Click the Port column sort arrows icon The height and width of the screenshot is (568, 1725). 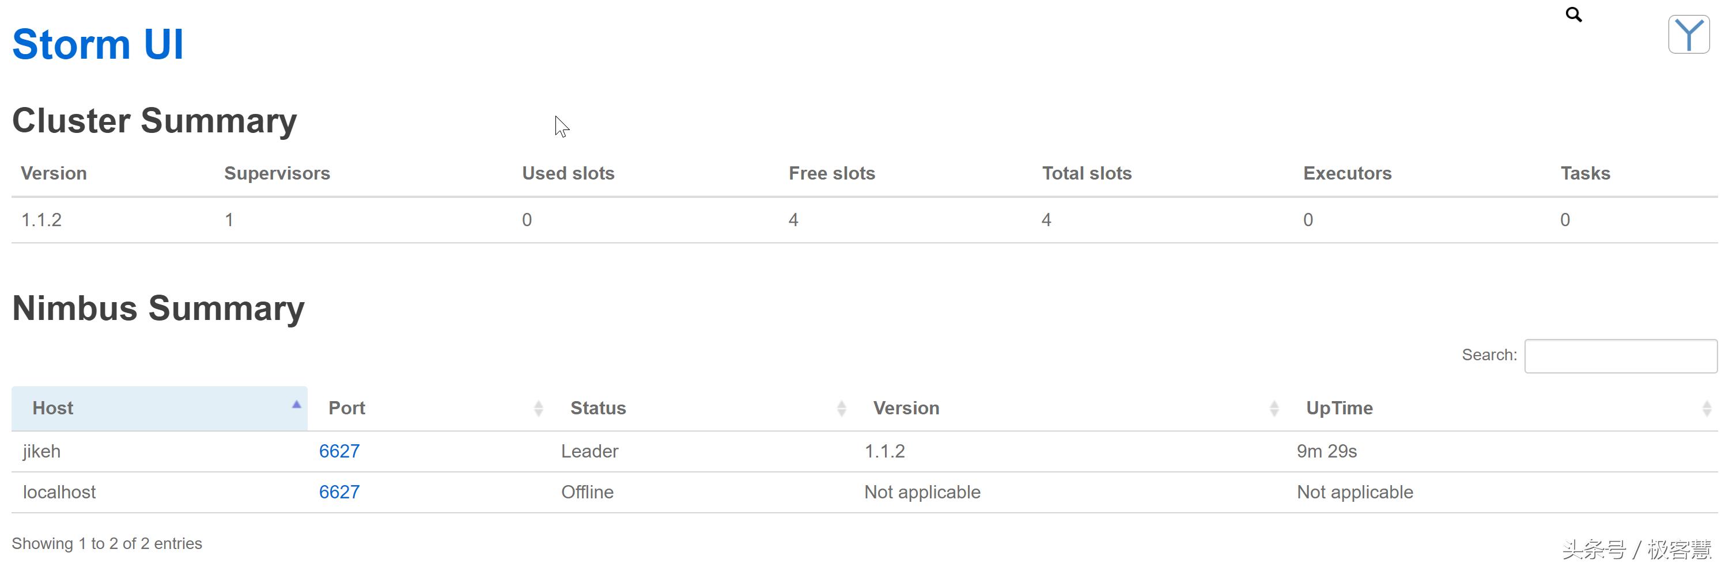tap(538, 408)
